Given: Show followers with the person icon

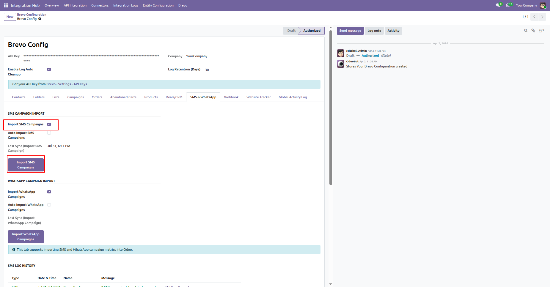Looking at the screenshot, I should pos(541,31).
